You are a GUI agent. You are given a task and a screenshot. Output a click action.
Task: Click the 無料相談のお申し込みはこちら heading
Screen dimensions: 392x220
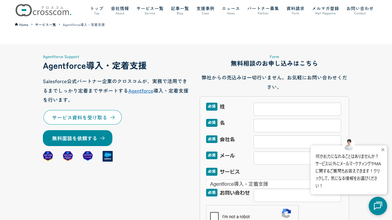(x=274, y=63)
